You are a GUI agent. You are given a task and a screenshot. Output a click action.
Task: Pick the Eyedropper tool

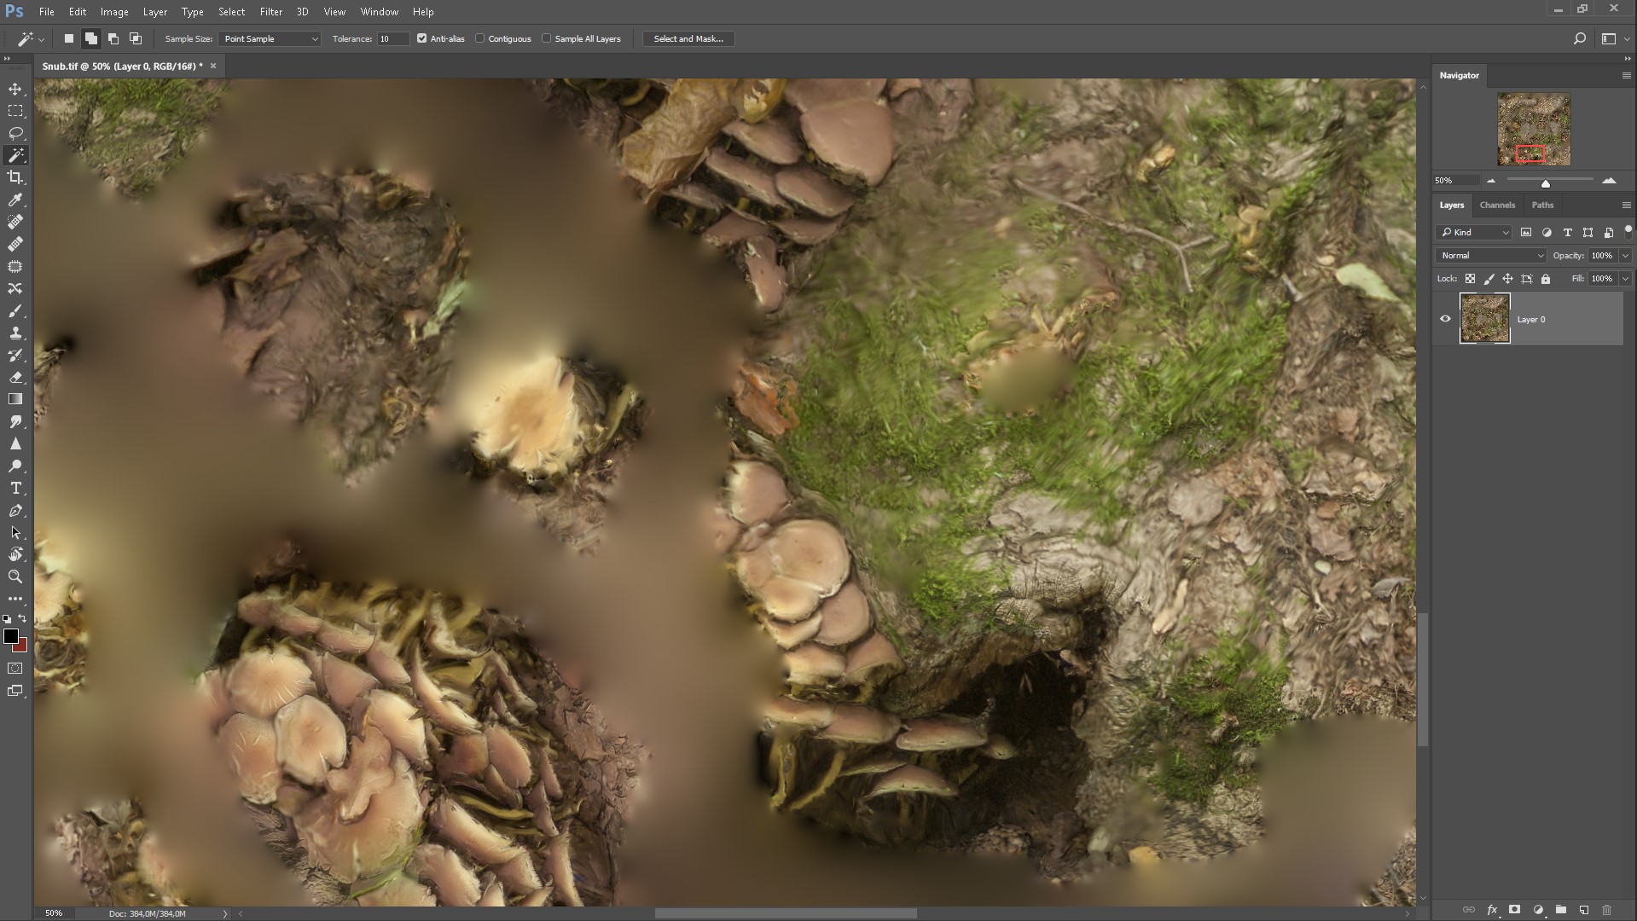click(x=15, y=200)
